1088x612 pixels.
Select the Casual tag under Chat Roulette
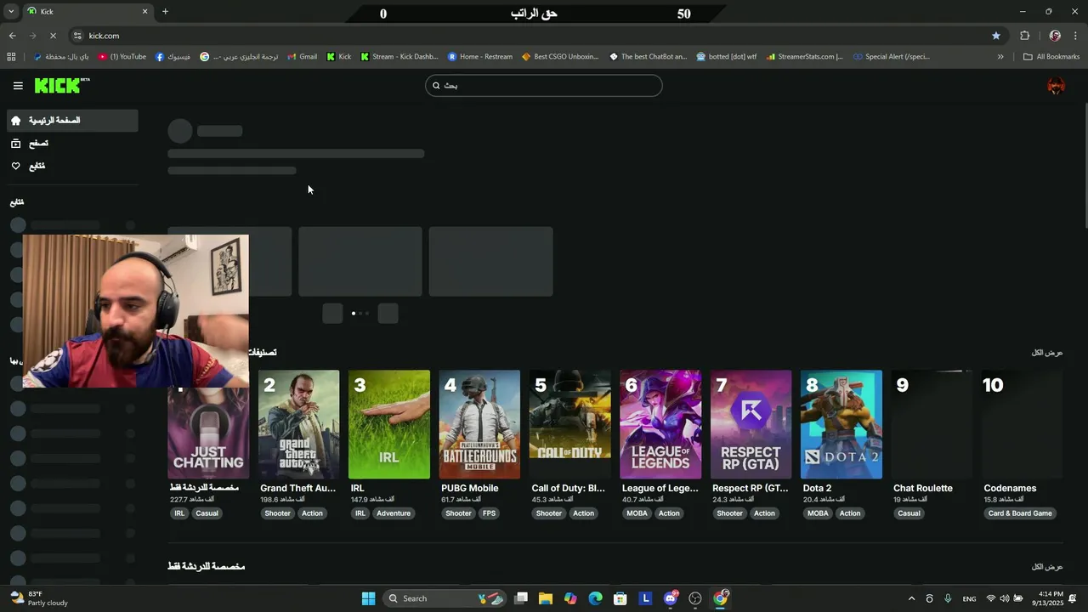click(909, 513)
